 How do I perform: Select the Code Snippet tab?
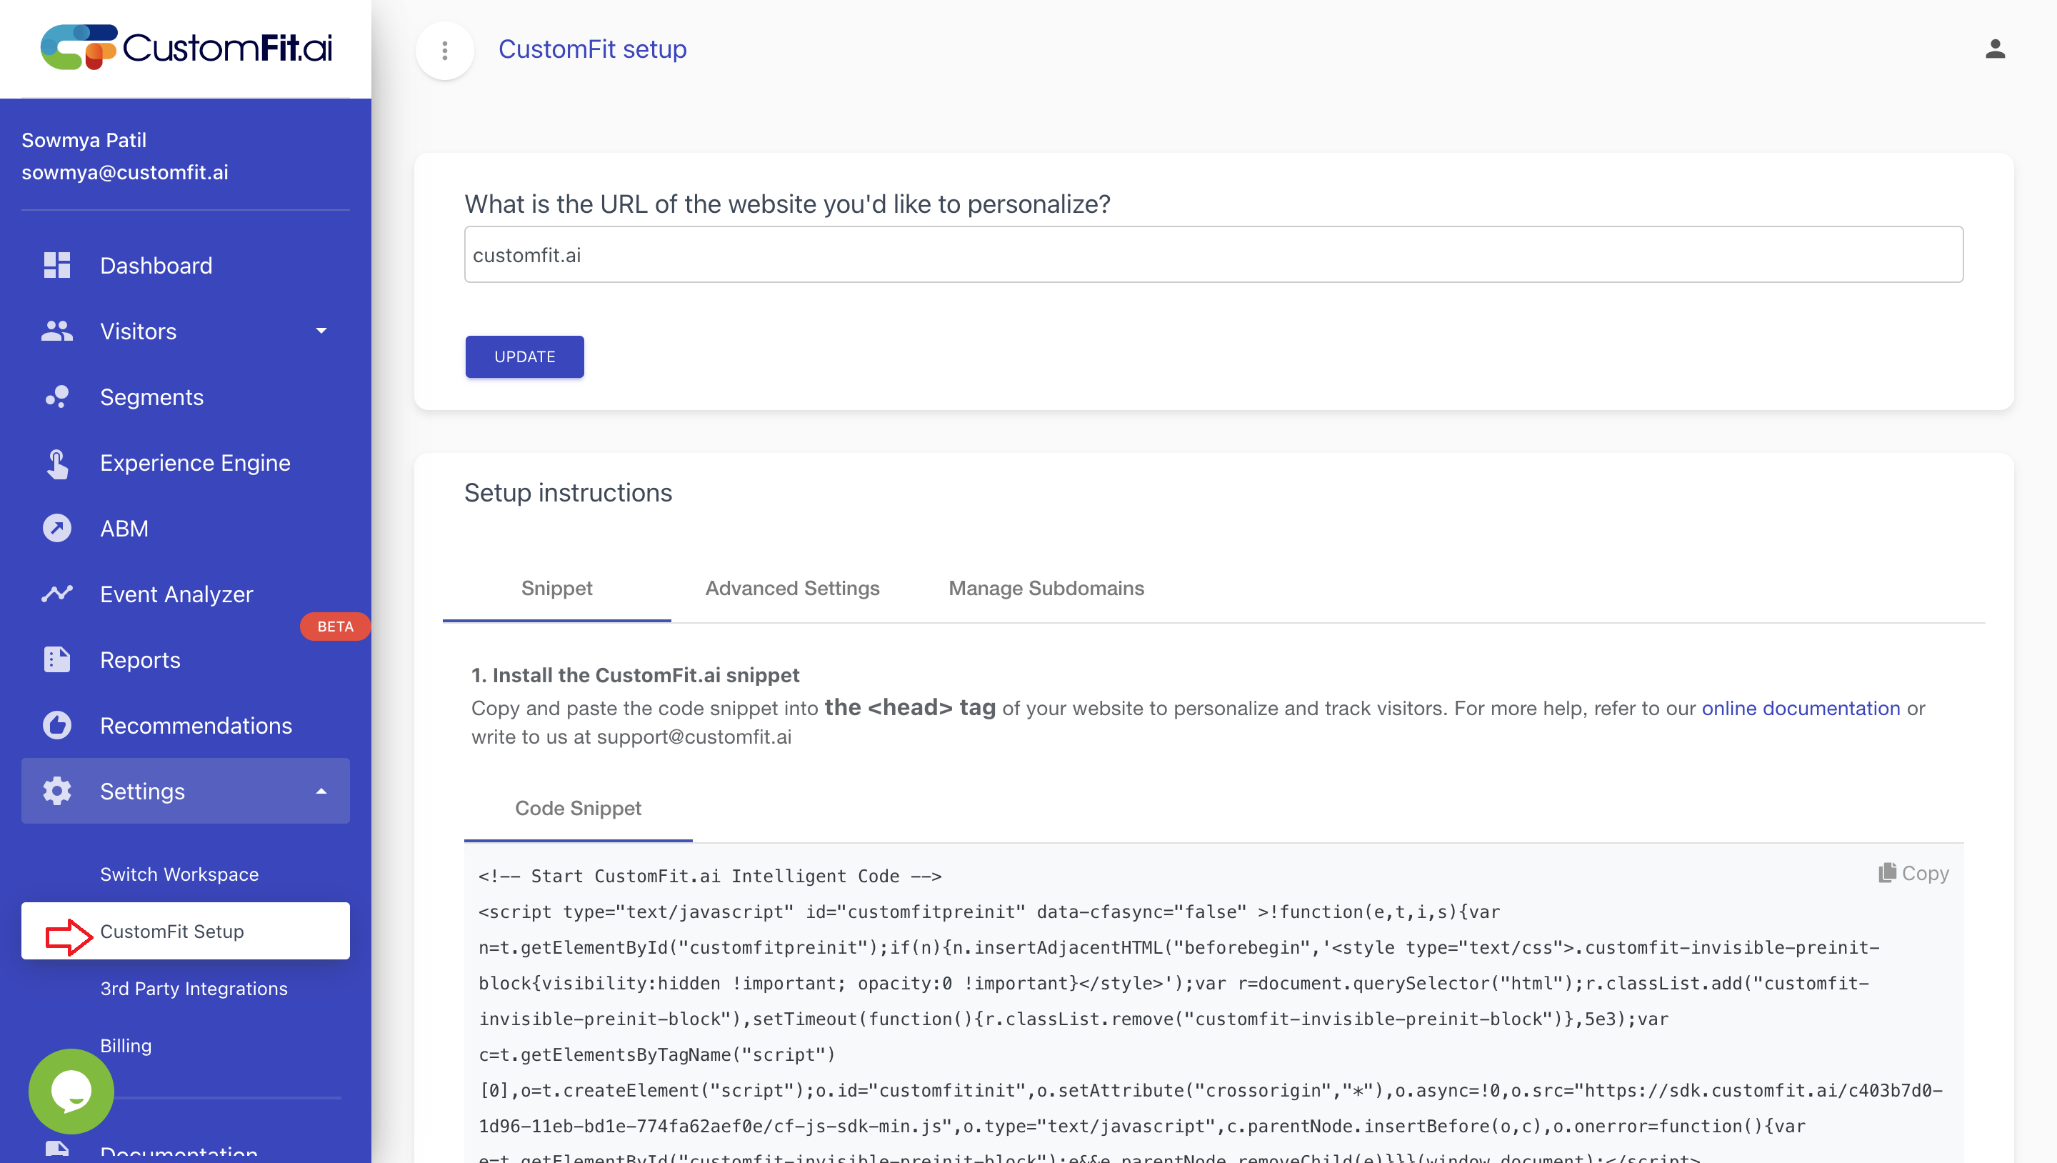click(x=578, y=809)
